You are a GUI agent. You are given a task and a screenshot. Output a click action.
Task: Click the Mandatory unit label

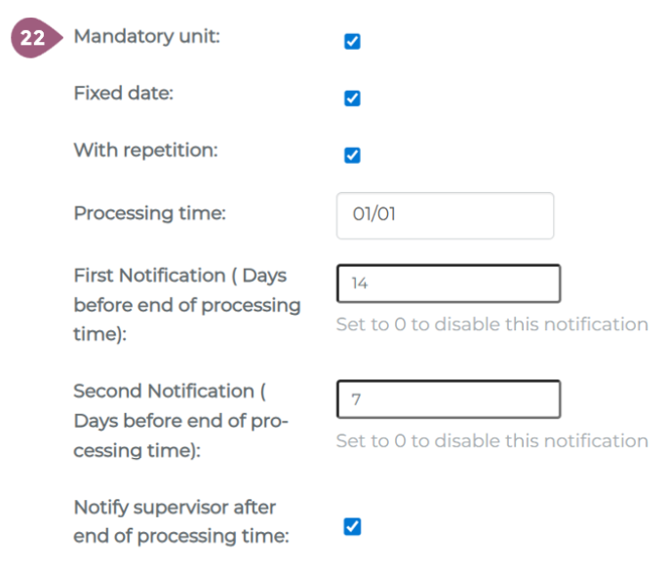click(146, 37)
